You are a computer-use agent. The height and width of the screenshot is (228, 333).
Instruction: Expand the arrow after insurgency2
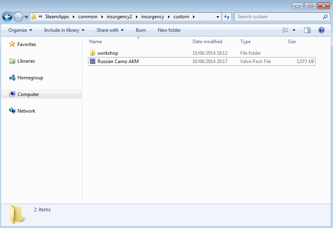coord(136,17)
